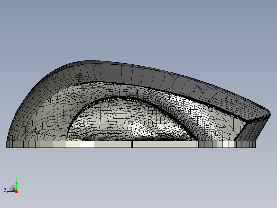Image resolution: width=277 pixels, height=208 pixels.
Task: Click the "Z" label of the axis triad
Action: (5, 190)
